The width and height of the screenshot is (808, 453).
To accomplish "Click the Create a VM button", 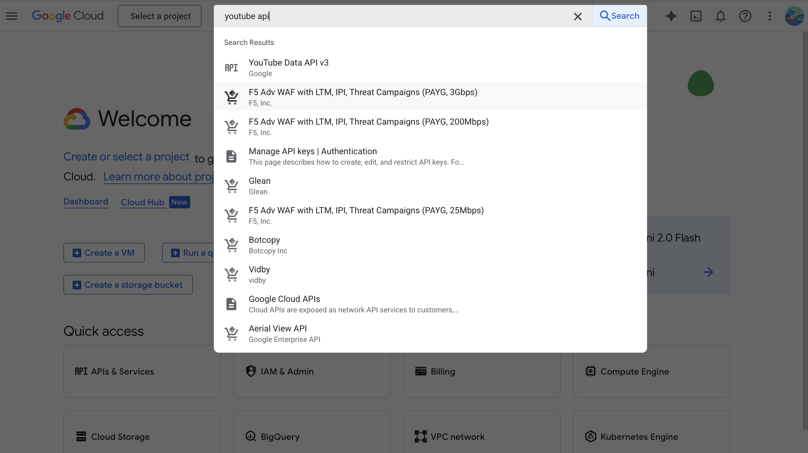I will point(104,253).
